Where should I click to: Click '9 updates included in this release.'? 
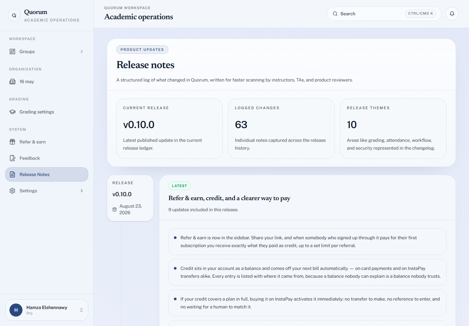click(x=204, y=210)
